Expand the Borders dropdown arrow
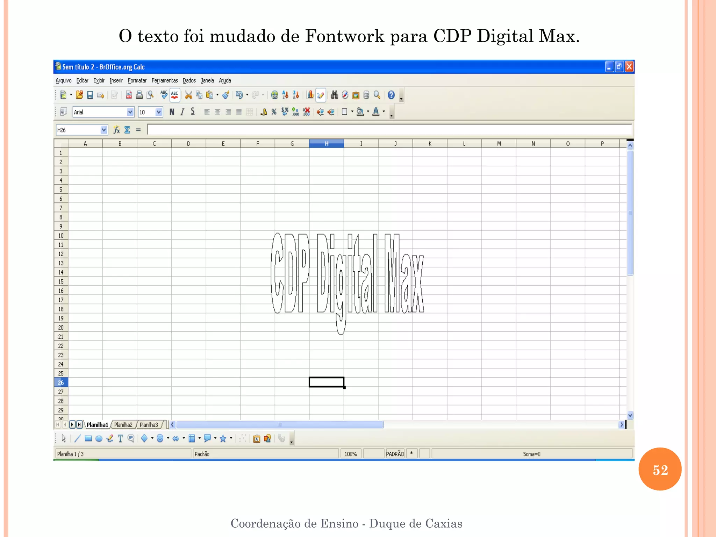 [x=352, y=112]
